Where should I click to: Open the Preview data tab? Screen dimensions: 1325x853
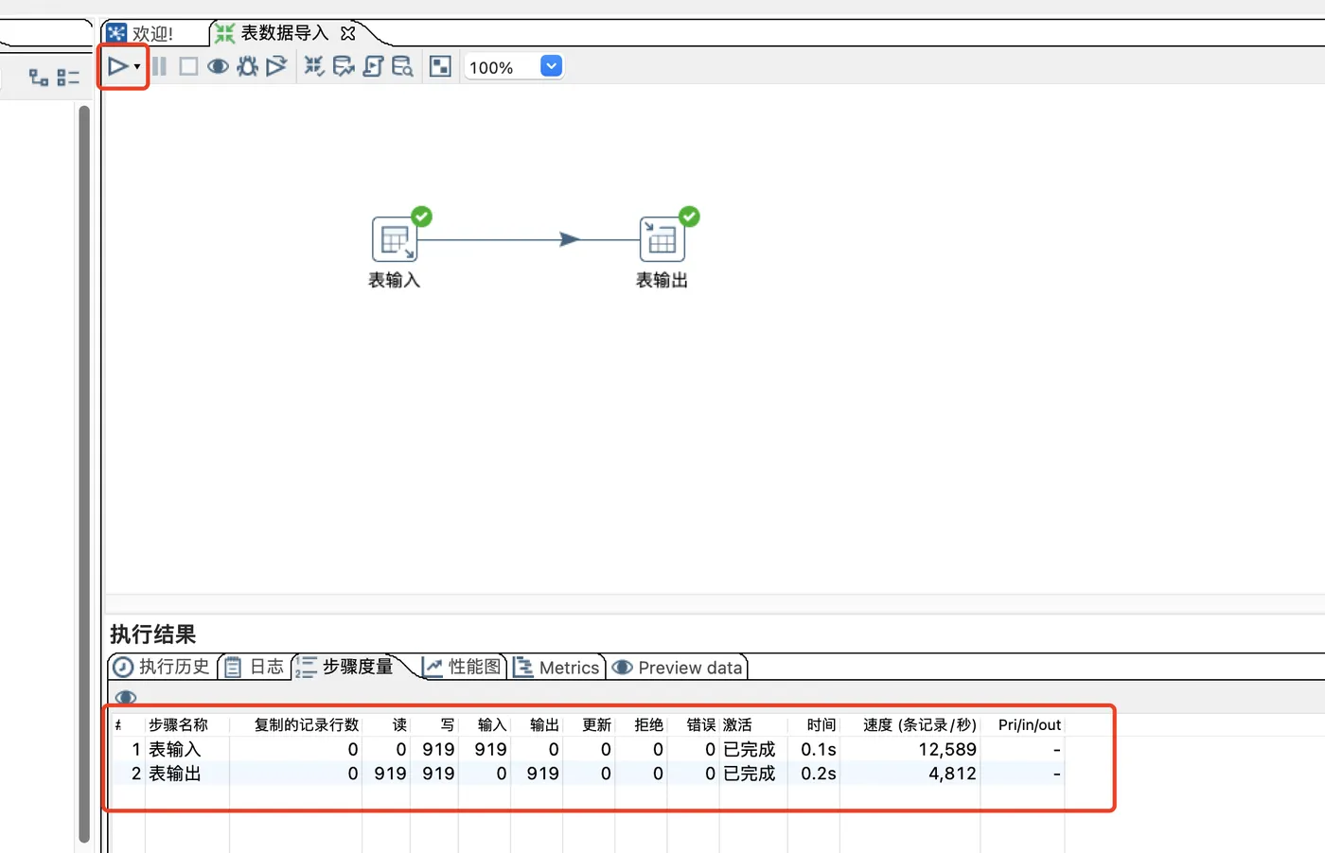pyautogui.click(x=678, y=667)
